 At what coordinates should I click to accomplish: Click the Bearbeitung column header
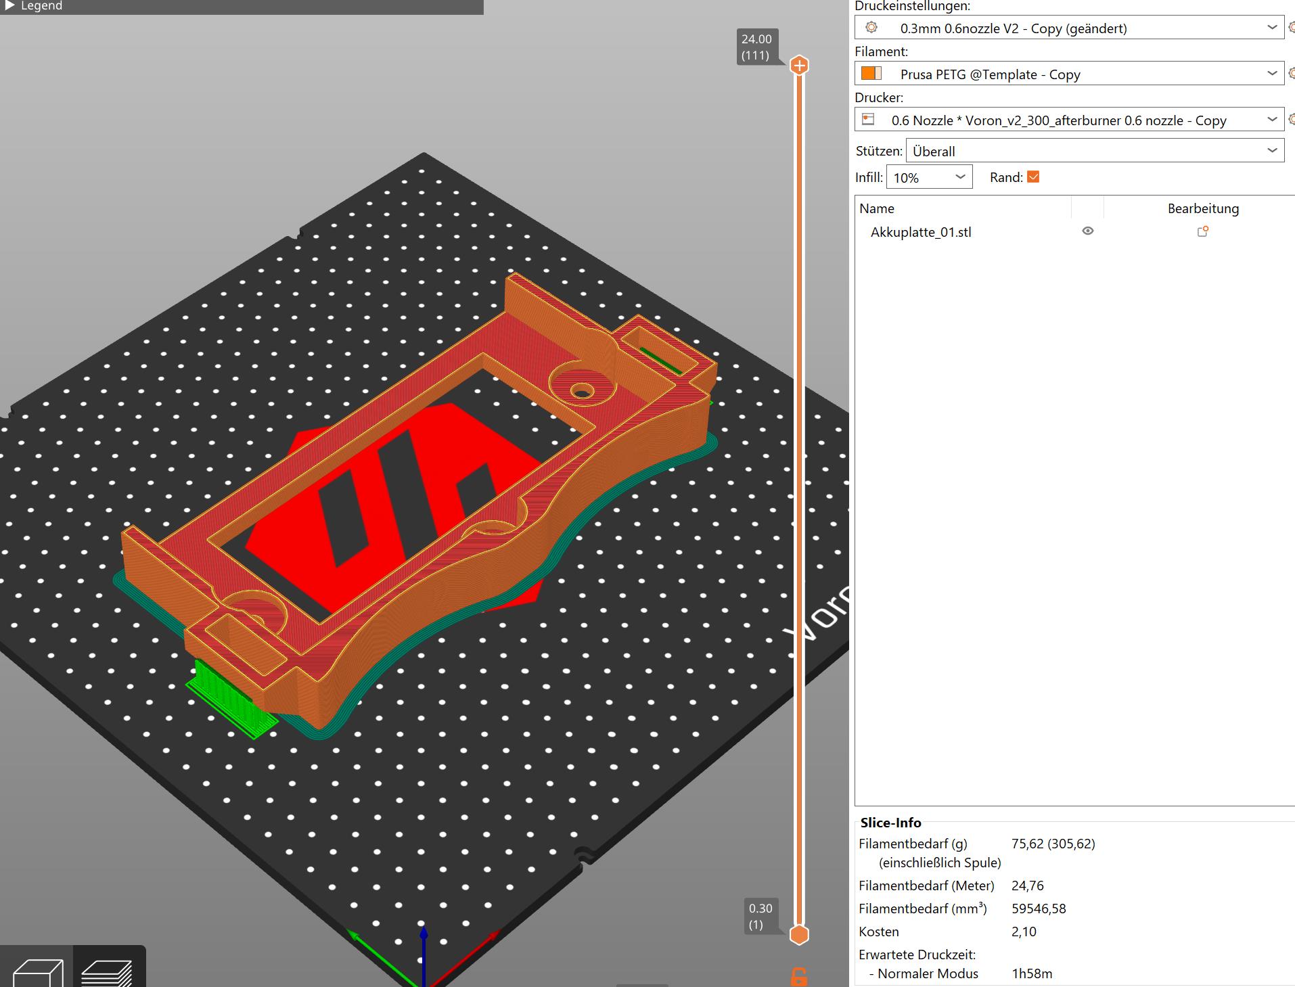(x=1203, y=208)
